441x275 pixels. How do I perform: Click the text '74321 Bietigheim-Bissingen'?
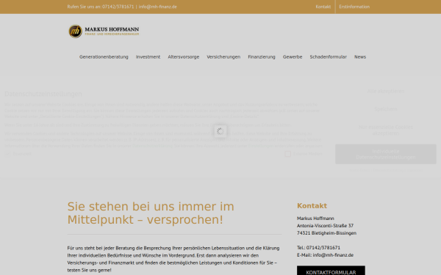pyautogui.click(x=326, y=233)
